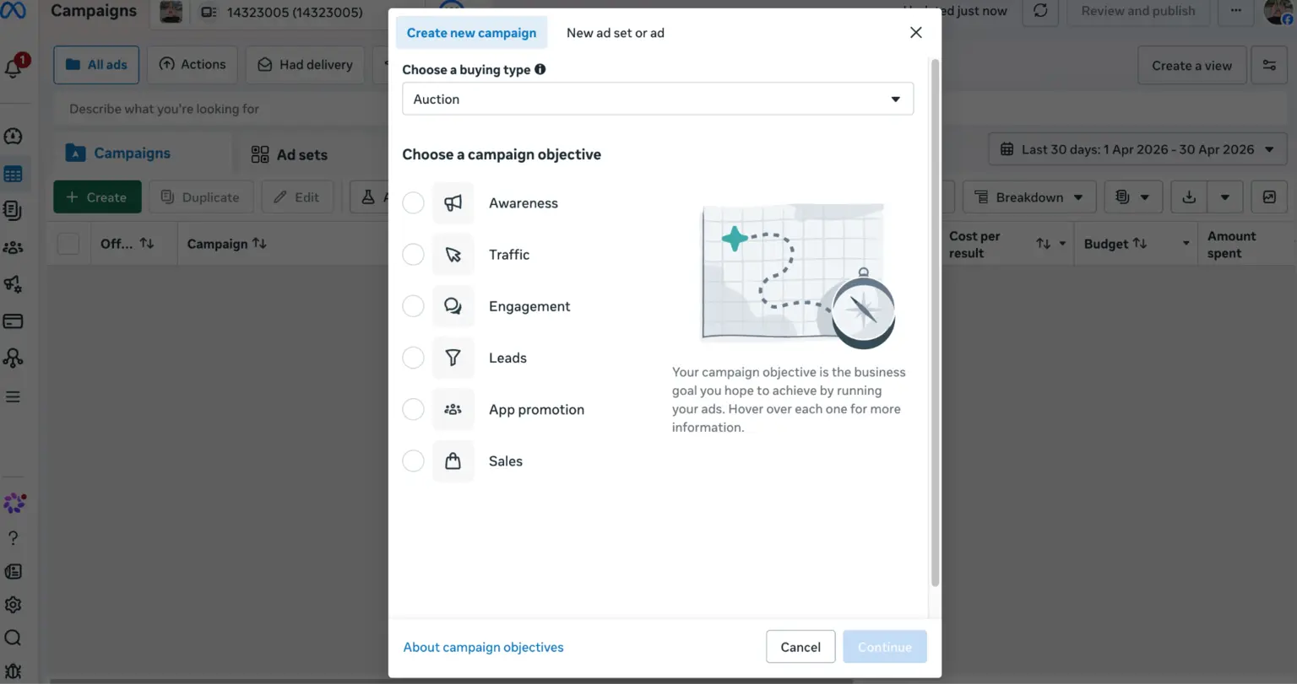Click the megaphone icon beside Awareness
The height and width of the screenshot is (684, 1297).
click(453, 203)
